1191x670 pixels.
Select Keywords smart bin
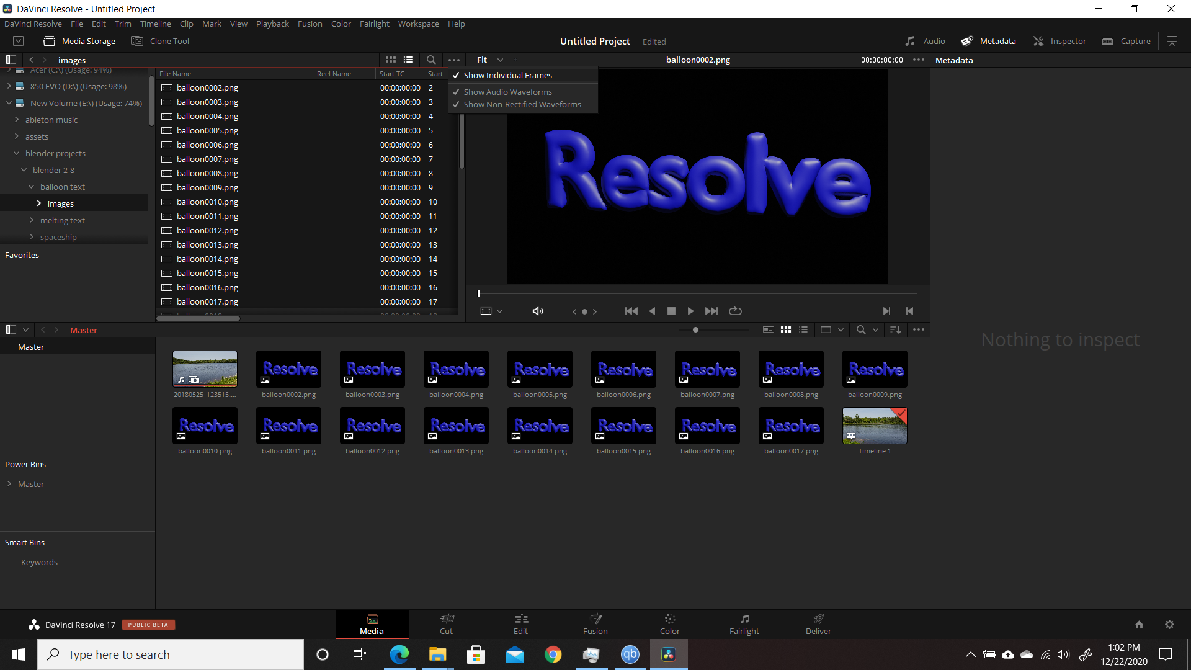point(39,562)
